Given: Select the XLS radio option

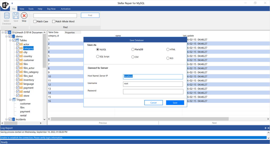Looking at the screenshot, I should (168, 58).
